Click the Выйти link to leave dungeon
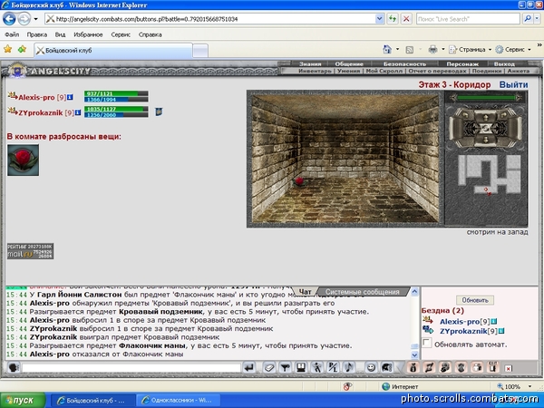 513,84
